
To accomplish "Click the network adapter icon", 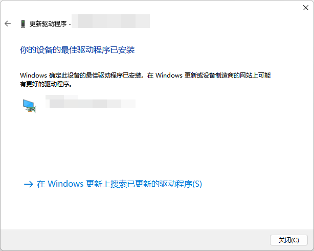I will point(29,106).
